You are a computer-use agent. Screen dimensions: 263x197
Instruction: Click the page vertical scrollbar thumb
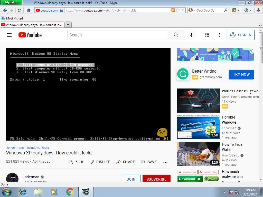[x=261, y=48]
